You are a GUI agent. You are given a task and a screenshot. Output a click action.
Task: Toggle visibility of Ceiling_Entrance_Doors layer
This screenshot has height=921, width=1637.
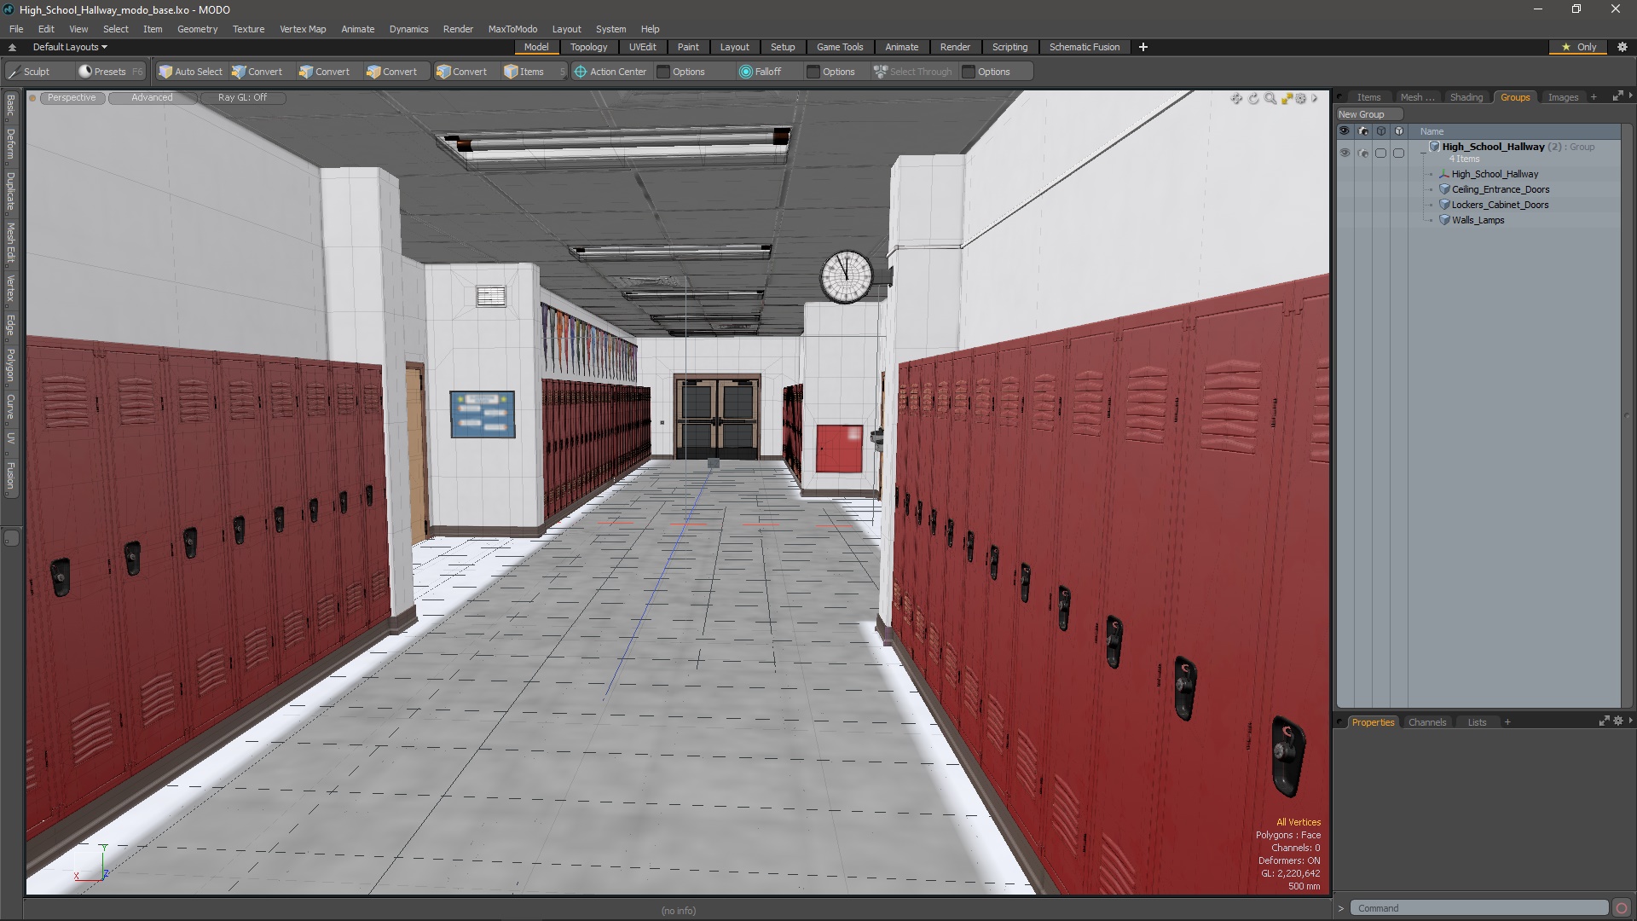click(1344, 189)
